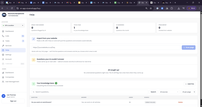Image resolution: width=202 pixels, height=107 pixels.
Task: Click the Calls phone icon
Action: pyautogui.click(x=3, y=36)
